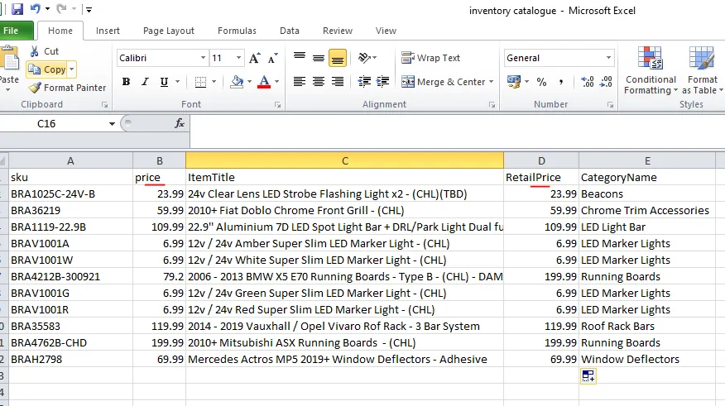Screen dimensions: 725x406
Task: Switch to the Formulas tab
Action: [x=237, y=31]
